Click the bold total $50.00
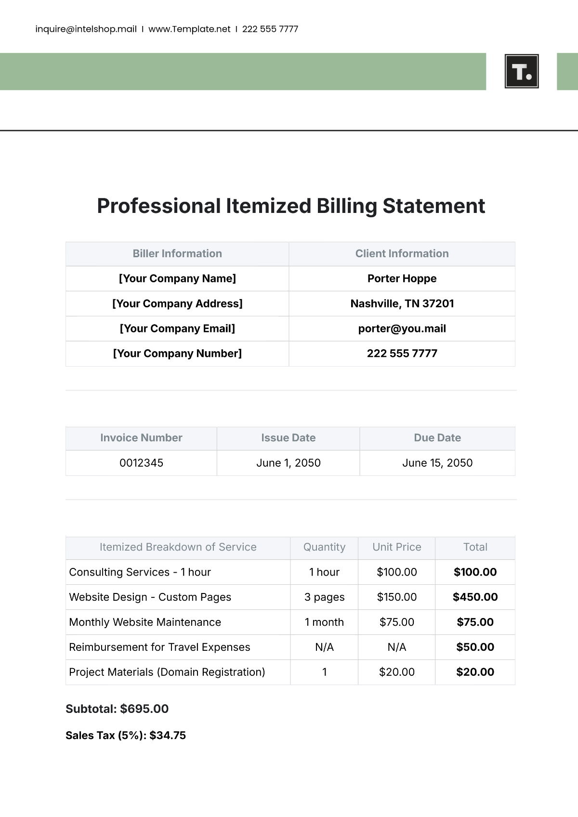578x817 pixels. 475,647
